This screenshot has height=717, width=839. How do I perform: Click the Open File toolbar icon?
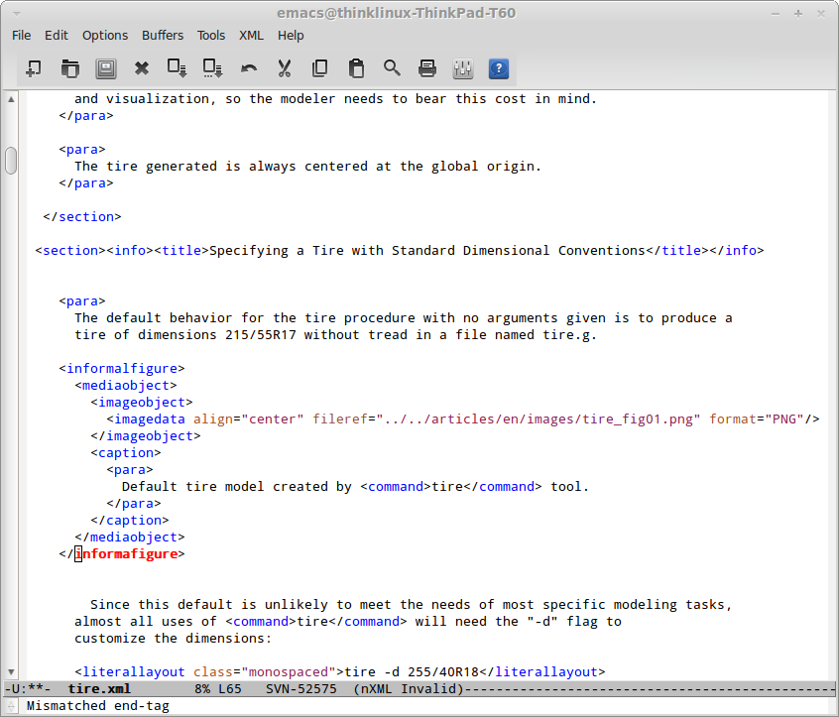(x=69, y=68)
